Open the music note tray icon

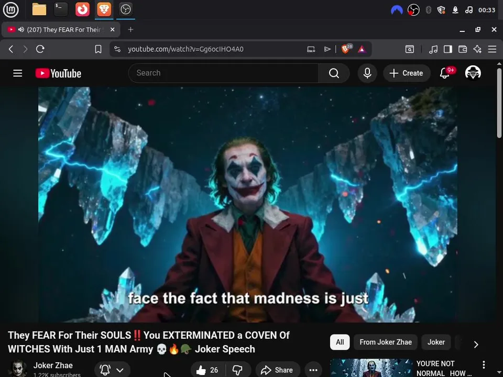[x=468, y=10]
